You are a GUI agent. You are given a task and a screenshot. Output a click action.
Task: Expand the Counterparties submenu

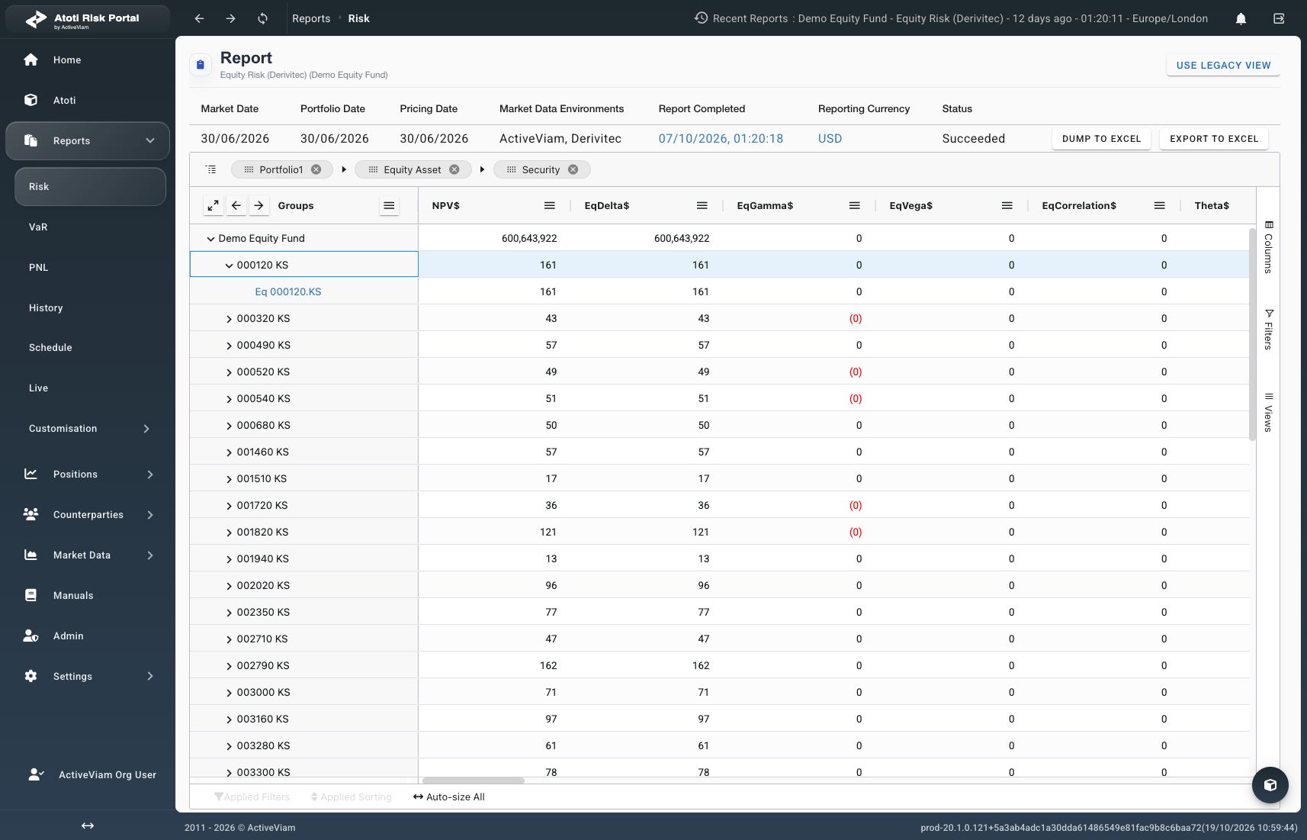150,515
